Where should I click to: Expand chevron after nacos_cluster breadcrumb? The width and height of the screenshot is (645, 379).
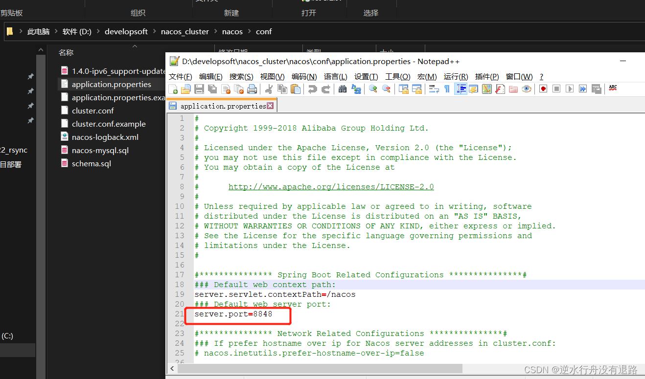216,32
